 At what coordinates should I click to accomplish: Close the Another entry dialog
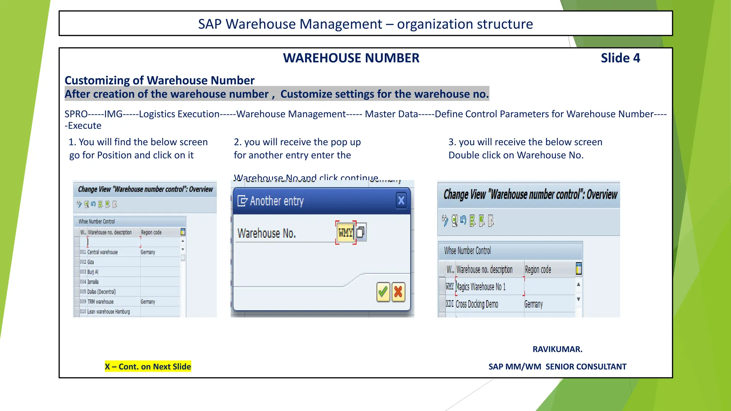401,200
